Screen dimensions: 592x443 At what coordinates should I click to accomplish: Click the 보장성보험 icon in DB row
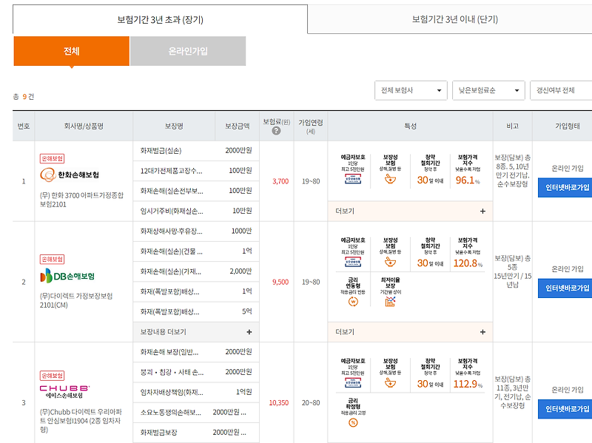click(x=391, y=253)
